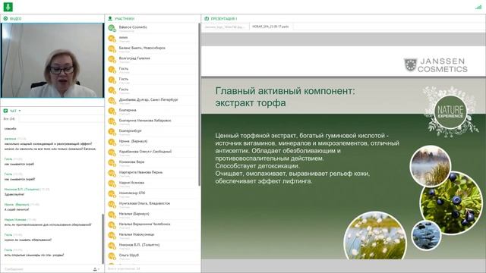Switch to the Janssen logo presentation tab
This screenshot has height=273, width=486.
[225, 27]
